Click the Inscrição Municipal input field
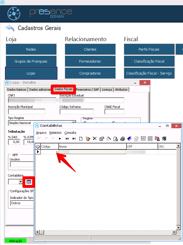 pos(27,112)
